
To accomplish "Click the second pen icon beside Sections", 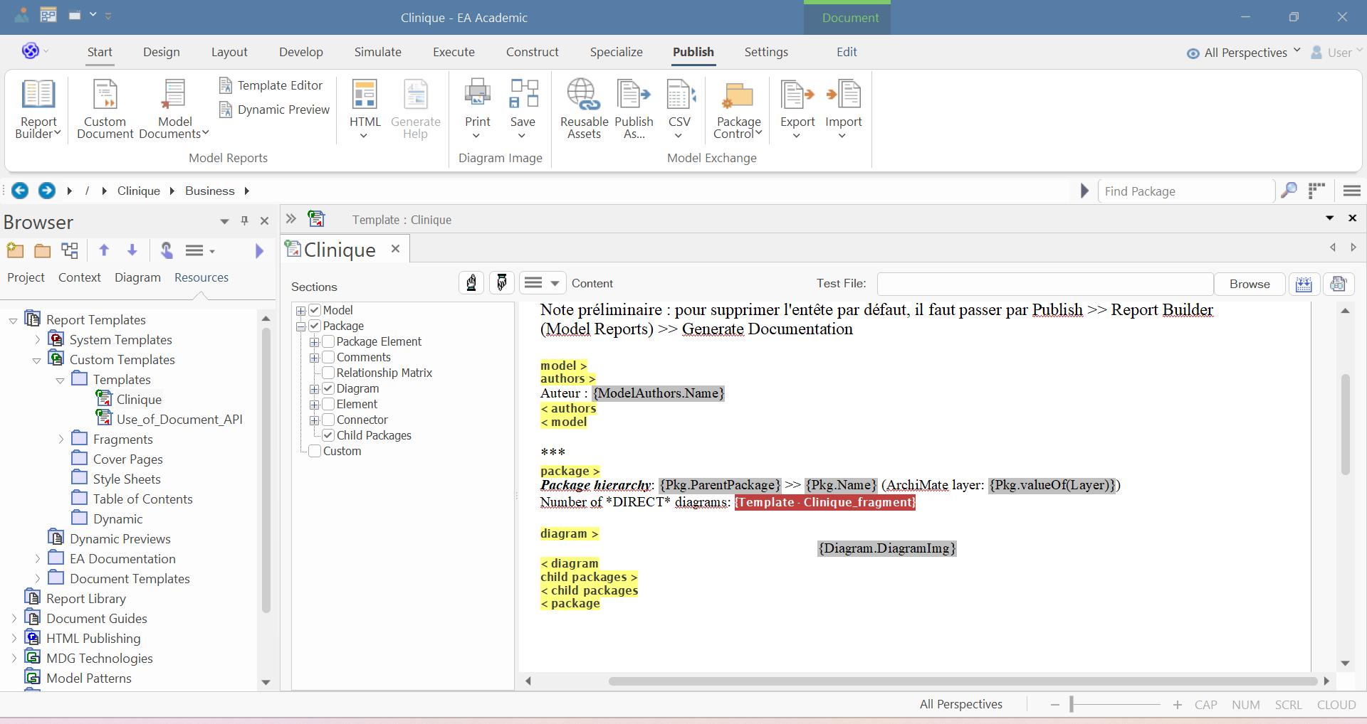I will click(x=502, y=283).
